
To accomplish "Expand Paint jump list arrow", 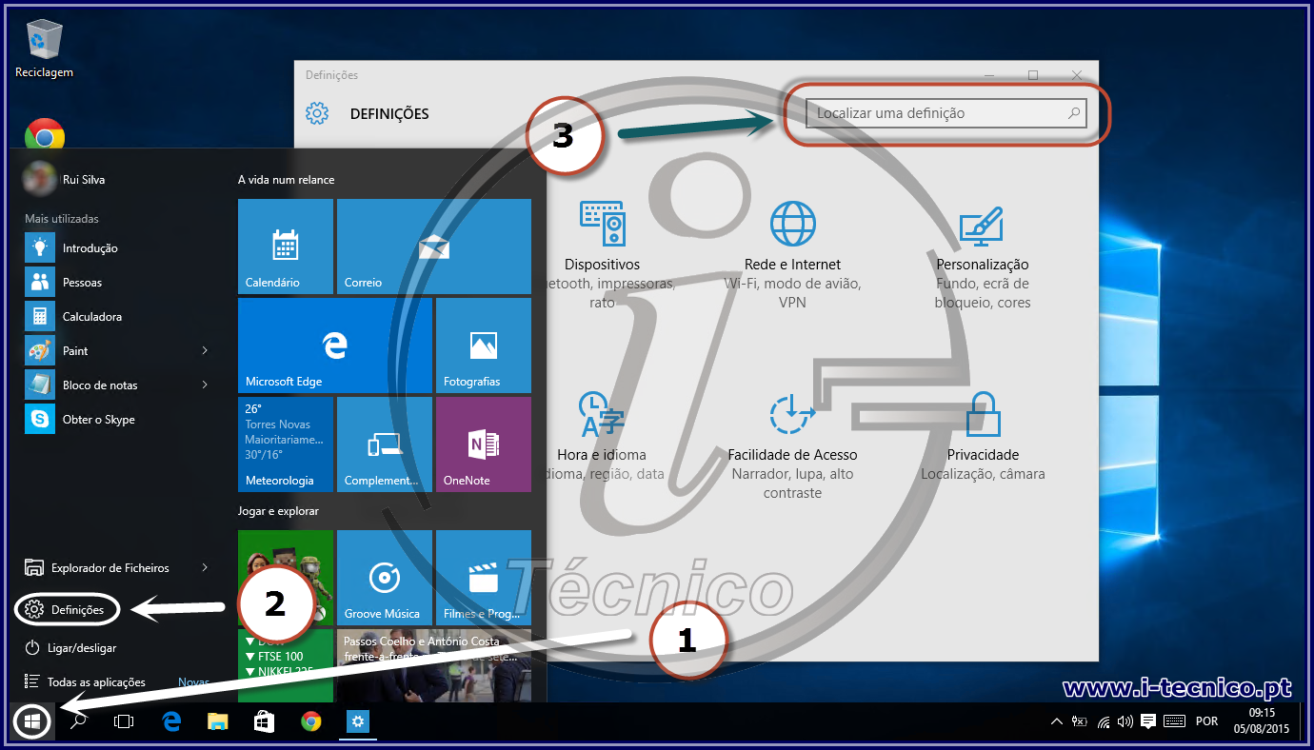I will tap(205, 351).
